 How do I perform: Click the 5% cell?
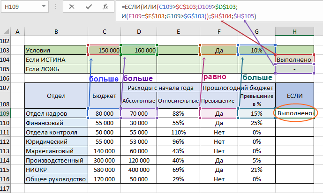256,160
